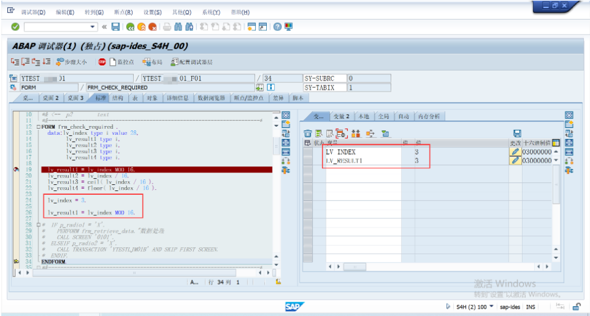Collapse the commented IF block at line 28
590x316 pixels.
(x=38, y=224)
